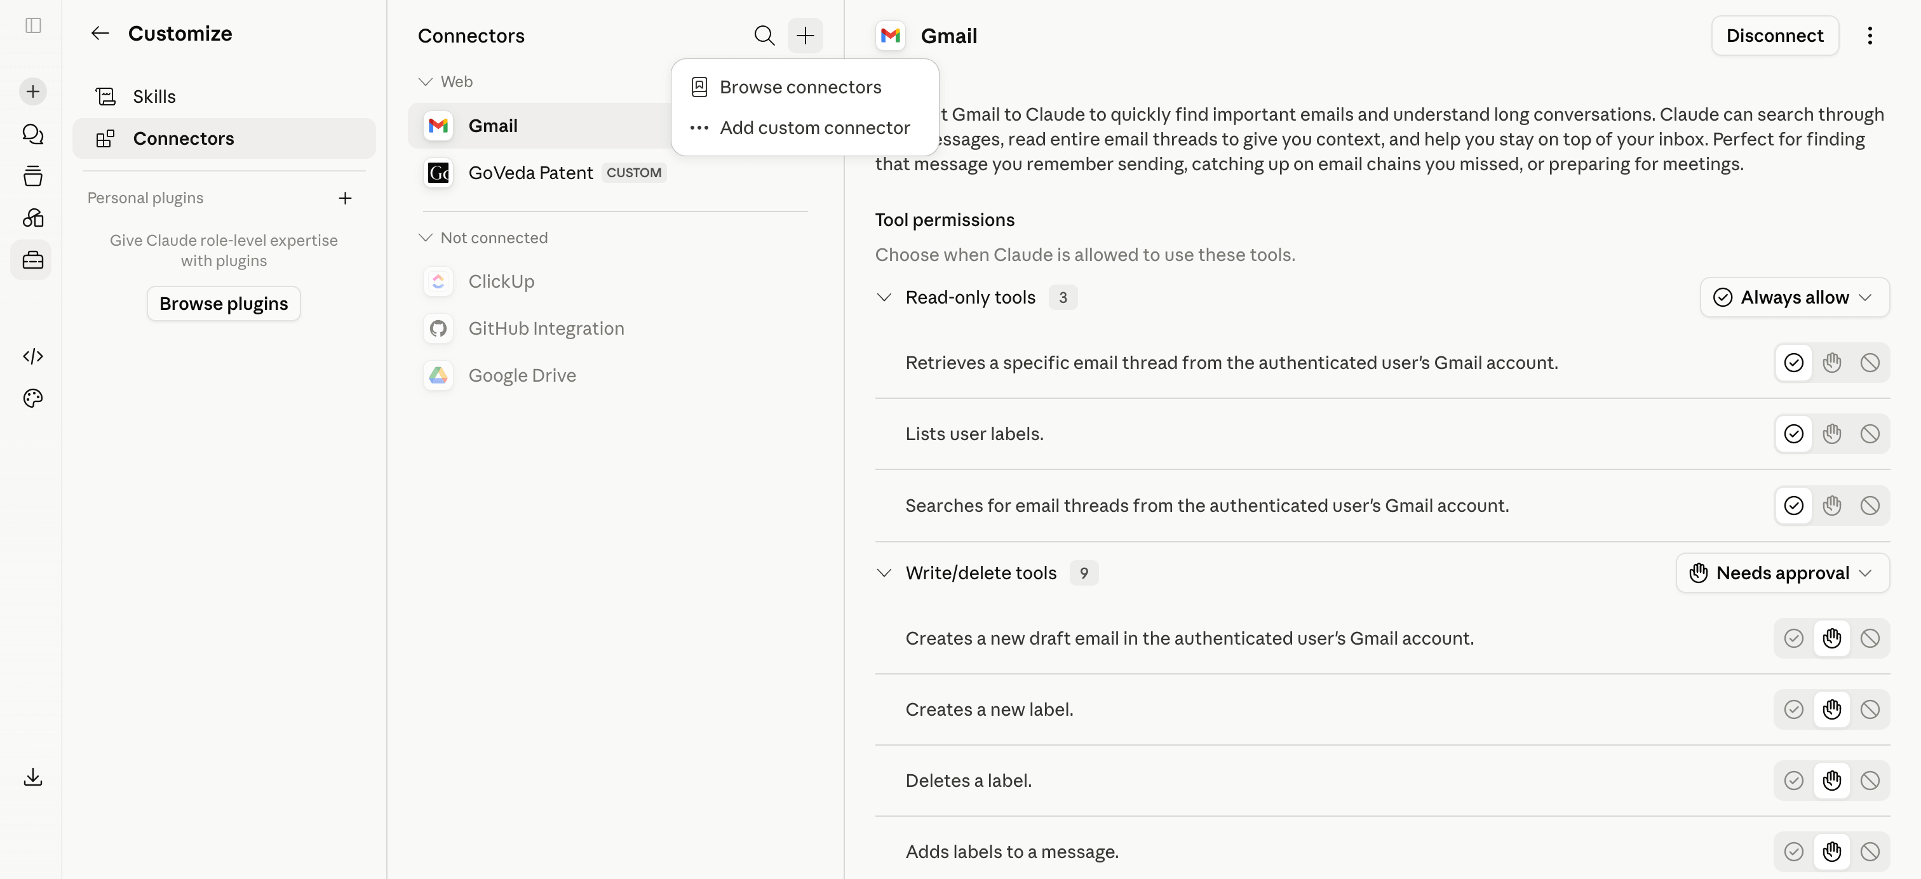This screenshot has width=1921, height=879.
Task: Click the GoVeda Patent connector icon
Action: click(438, 173)
